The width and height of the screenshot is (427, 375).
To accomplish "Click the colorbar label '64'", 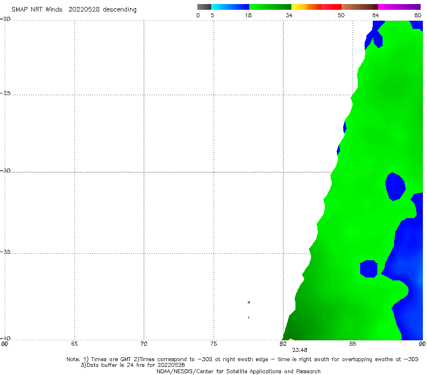I will pyautogui.click(x=376, y=16).
